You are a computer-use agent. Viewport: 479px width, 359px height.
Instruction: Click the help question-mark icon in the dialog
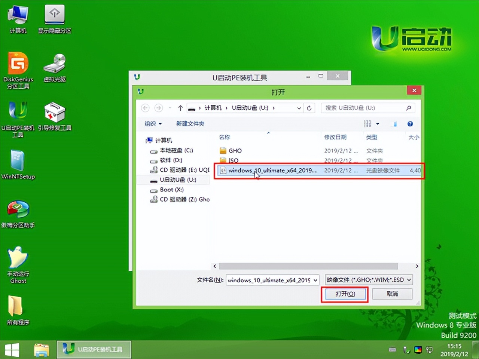point(410,124)
